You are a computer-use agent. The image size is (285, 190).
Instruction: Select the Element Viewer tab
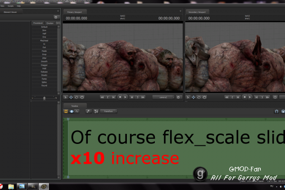click(10, 12)
